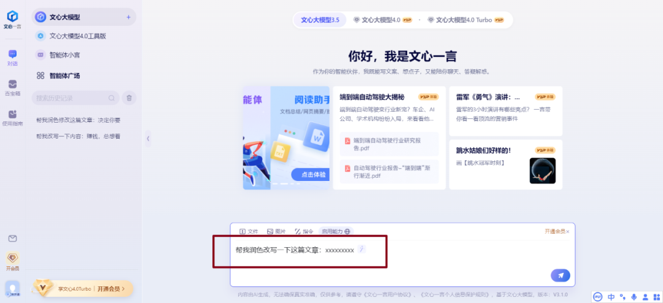Viewport: 663px width, 303px height.
Task: Open 自动驾驶行业报告 pdf attachment
Action: [x=389, y=172]
